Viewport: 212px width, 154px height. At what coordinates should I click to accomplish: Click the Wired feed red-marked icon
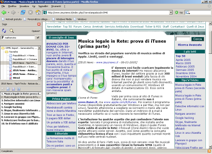pos(10,78)
